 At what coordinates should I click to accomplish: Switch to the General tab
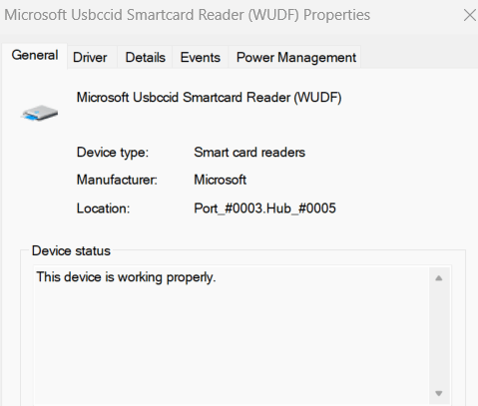(35, 55)
